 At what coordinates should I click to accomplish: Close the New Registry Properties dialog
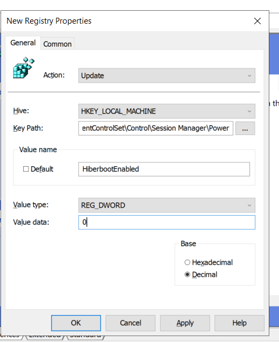click(x=257, y=21)
